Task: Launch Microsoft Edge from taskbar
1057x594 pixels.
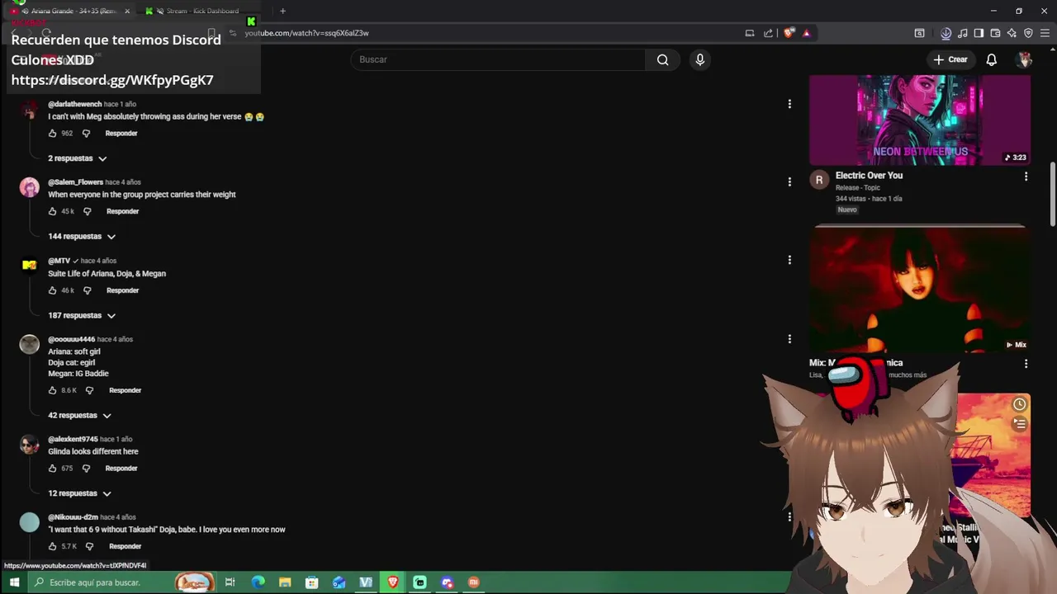Action: tap(258, 582)
